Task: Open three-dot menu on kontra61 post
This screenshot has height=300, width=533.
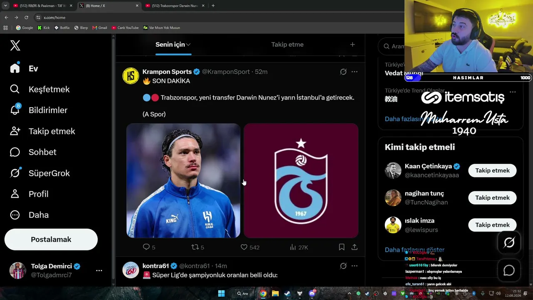Action: pos(354,266)
